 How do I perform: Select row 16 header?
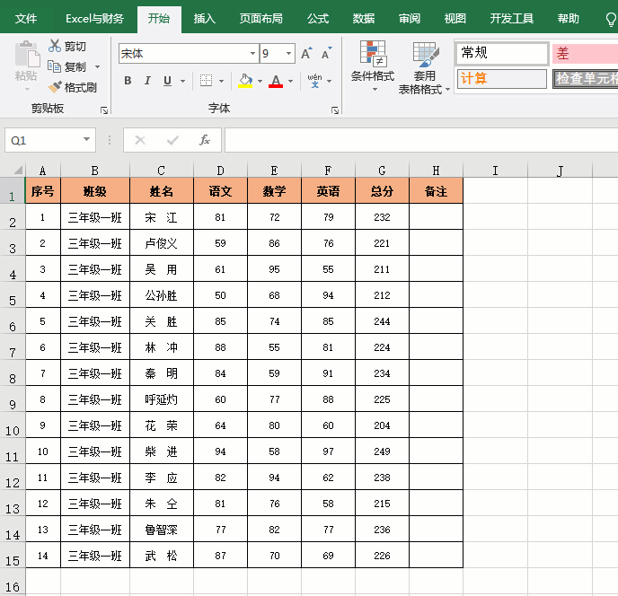[x=13, y=583]
